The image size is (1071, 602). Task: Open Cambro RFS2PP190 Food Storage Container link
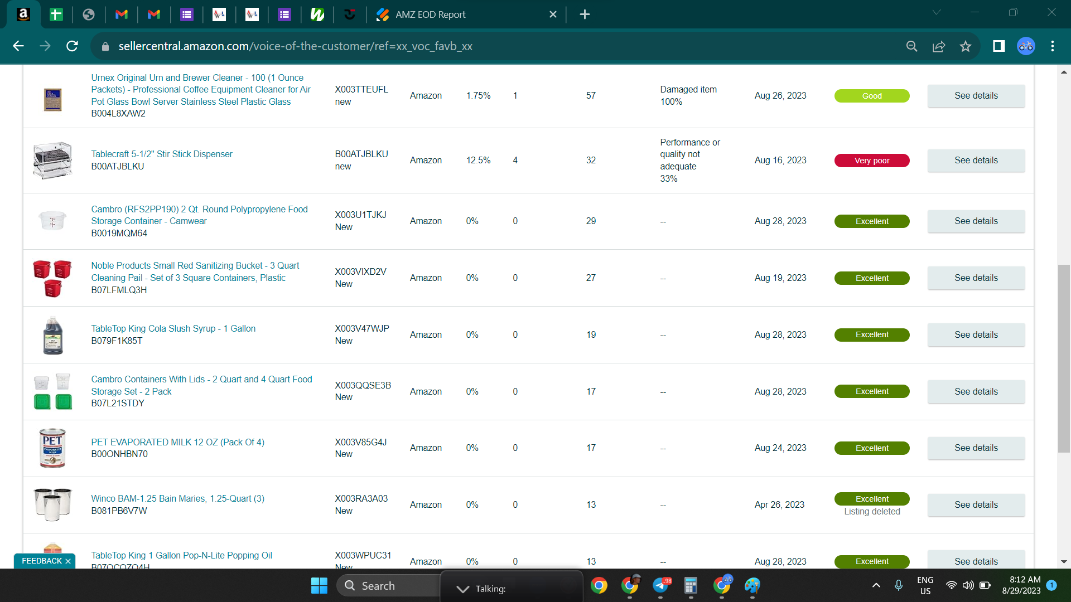(x=199, y=215)
